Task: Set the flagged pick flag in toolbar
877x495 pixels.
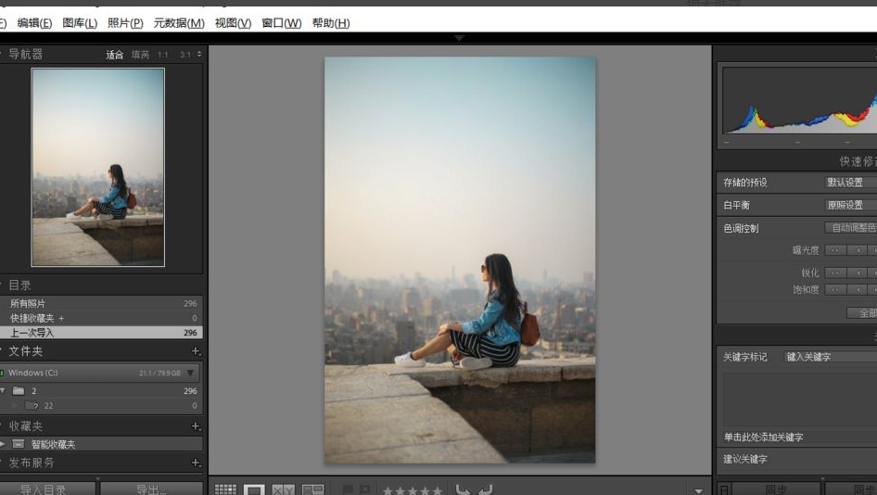Action: tap(348, 489)
